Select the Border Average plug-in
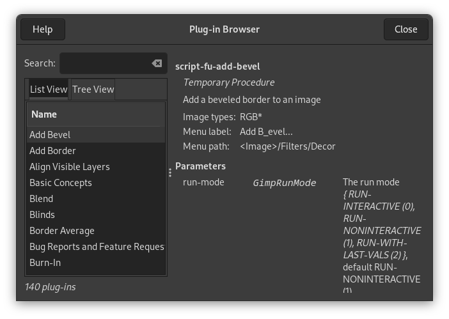Viewport: 449px width, 319px height. [x=62, y=231]
